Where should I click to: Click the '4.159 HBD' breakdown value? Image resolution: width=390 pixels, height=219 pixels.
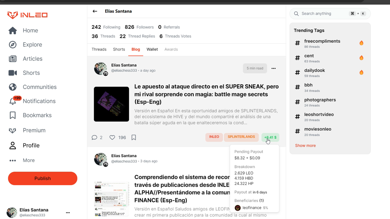click(244, 178)
